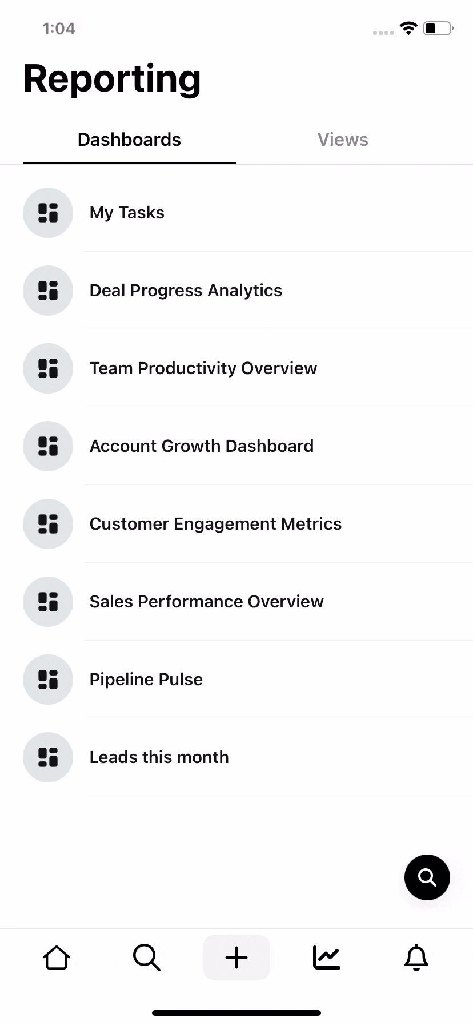Switch to the Views tab
This screenshot has height=1025, width=473.
point(343,140)
